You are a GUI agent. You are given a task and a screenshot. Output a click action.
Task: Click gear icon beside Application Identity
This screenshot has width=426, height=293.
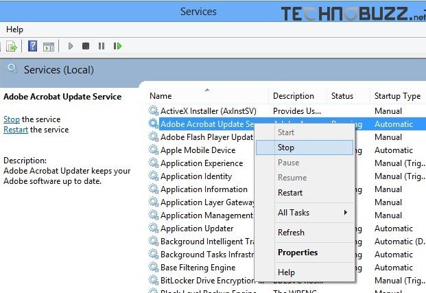(x=154, y=176)
